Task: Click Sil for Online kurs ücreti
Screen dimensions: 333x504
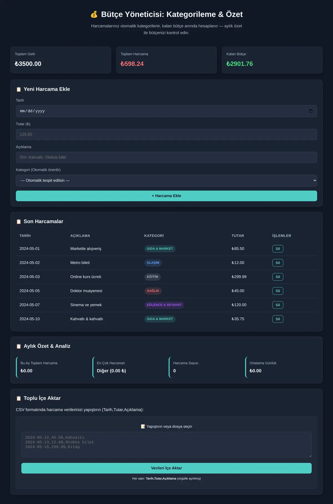Action: [278, 277]
